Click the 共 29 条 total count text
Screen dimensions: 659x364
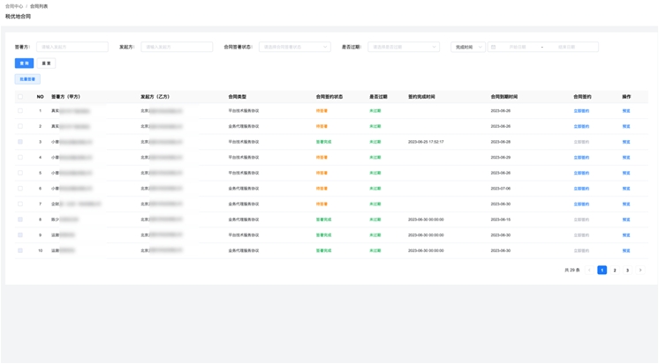tap(572, 270)
